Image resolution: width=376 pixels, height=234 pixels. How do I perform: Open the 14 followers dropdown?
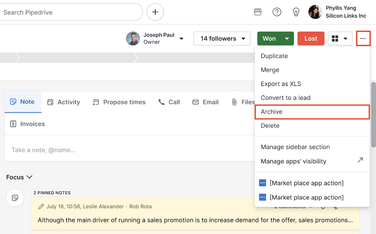222,38
